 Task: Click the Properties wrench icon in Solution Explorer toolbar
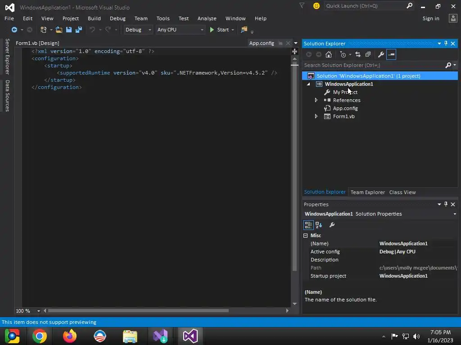381,54
